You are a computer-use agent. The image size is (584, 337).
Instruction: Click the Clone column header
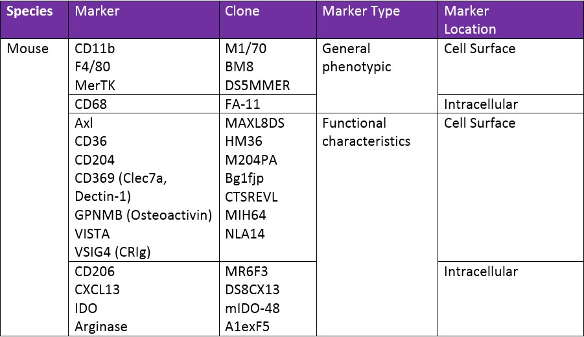click(x=242, y=11)
